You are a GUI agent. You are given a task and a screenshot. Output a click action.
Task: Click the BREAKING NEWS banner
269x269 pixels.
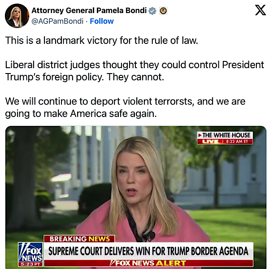click(79, 239)
